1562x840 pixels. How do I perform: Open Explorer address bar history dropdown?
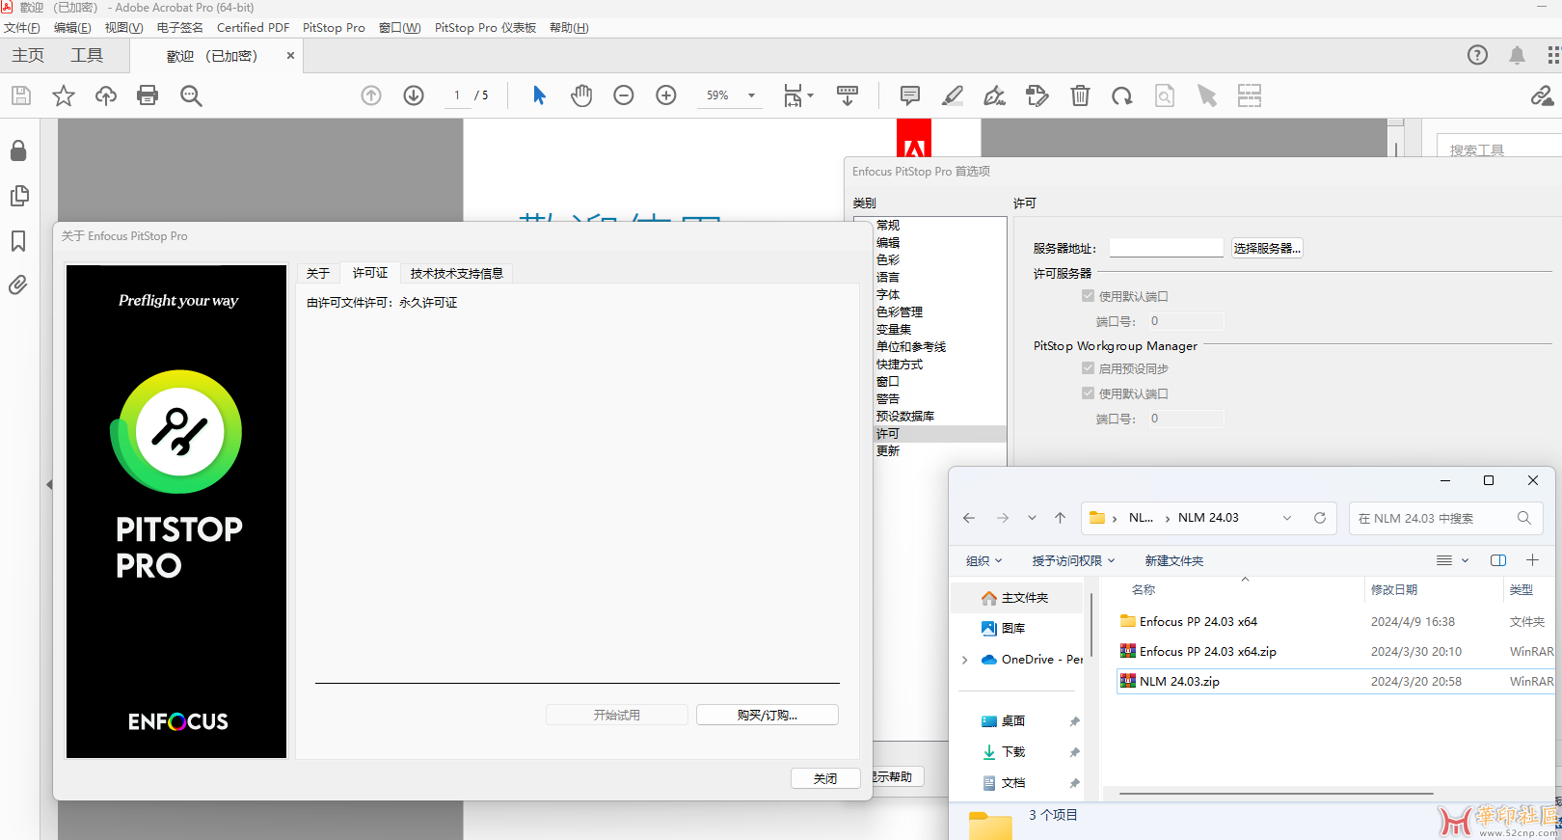[x=1287, y=518]
